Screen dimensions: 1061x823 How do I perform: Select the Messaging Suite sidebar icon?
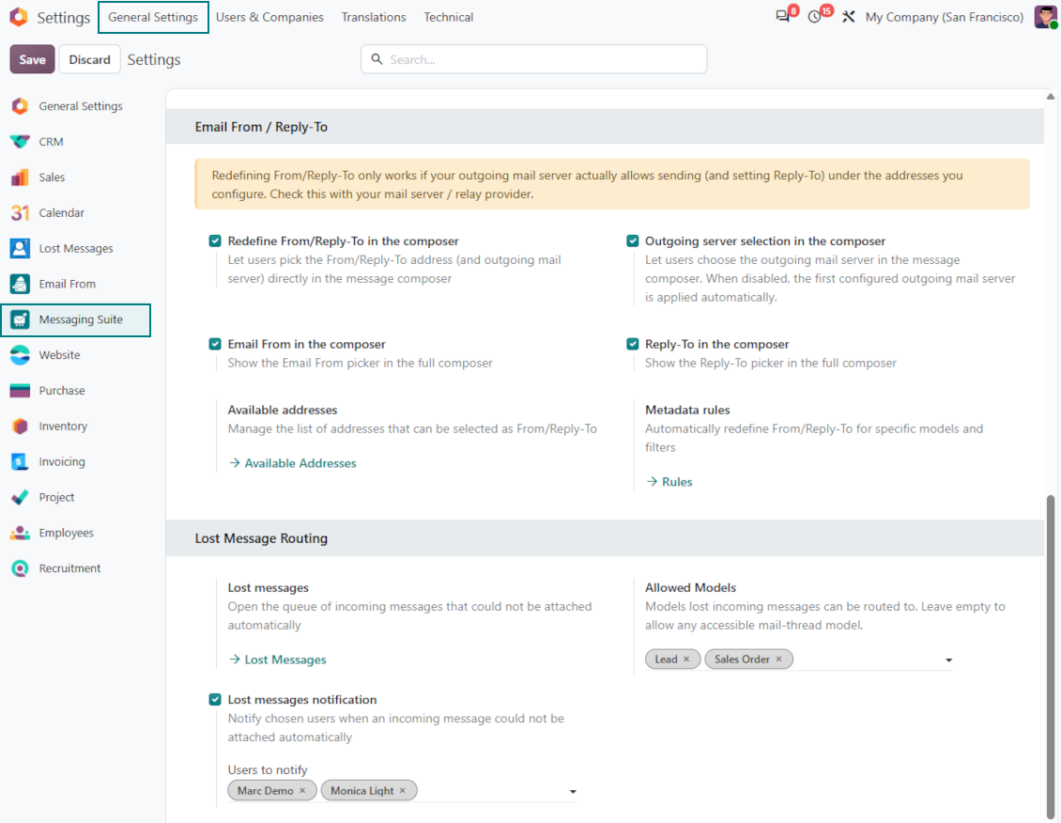point(21,319)
